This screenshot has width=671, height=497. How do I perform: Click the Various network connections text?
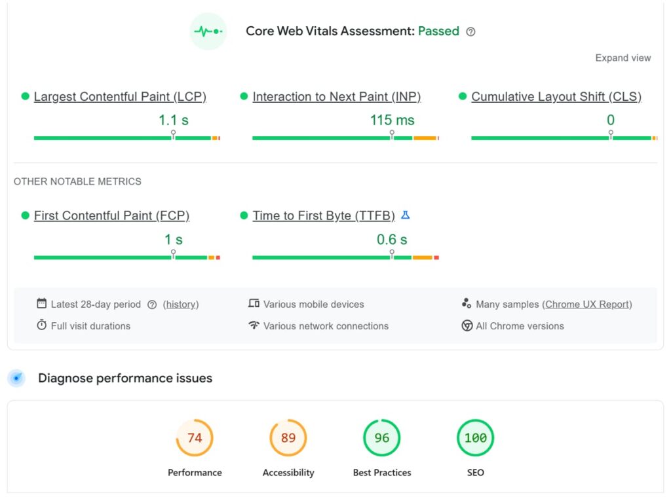[326, 326]
